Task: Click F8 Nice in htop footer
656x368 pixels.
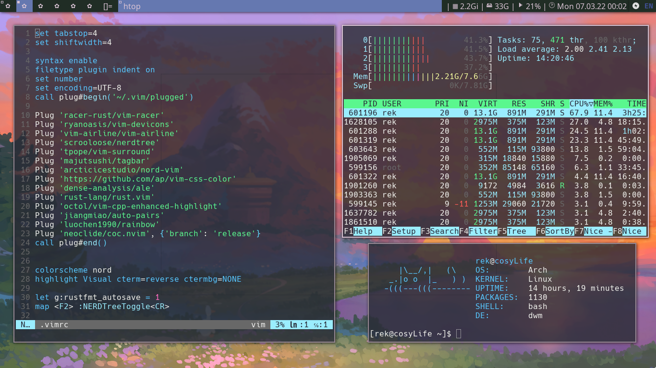Action: (630, 231)
